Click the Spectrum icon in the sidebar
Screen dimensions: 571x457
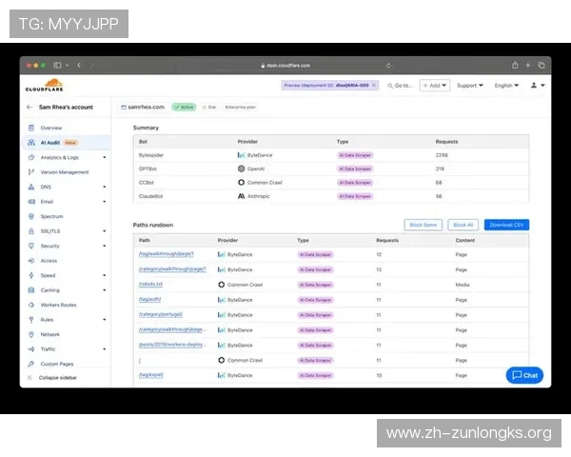pos(30,216)
